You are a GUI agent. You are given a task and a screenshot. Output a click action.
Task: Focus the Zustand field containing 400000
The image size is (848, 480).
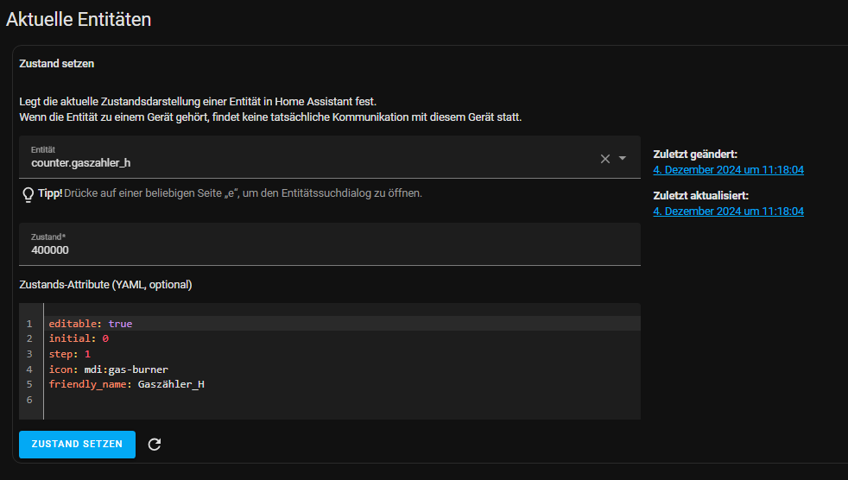[328, 250]
